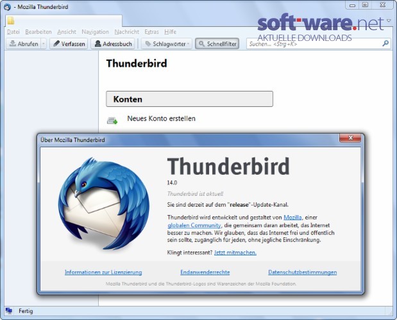Open the Ansicht menu
This screenshot has width=397, height=320.
tap(67, 32)
